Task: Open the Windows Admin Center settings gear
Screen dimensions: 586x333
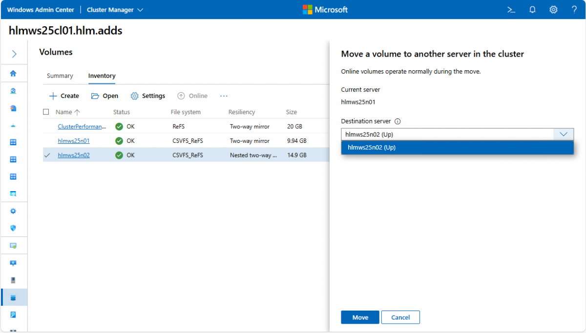Action: (553, 10)
